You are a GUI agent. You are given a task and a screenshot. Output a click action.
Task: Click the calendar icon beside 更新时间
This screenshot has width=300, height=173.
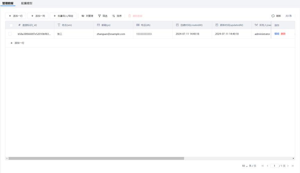tap(217, 25)
